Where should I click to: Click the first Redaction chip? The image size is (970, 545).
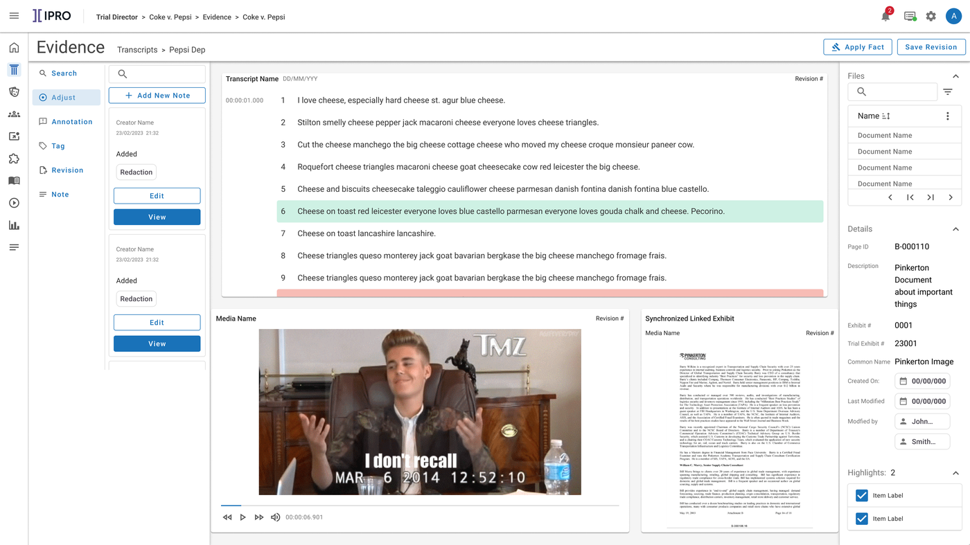tap(136, 172)
